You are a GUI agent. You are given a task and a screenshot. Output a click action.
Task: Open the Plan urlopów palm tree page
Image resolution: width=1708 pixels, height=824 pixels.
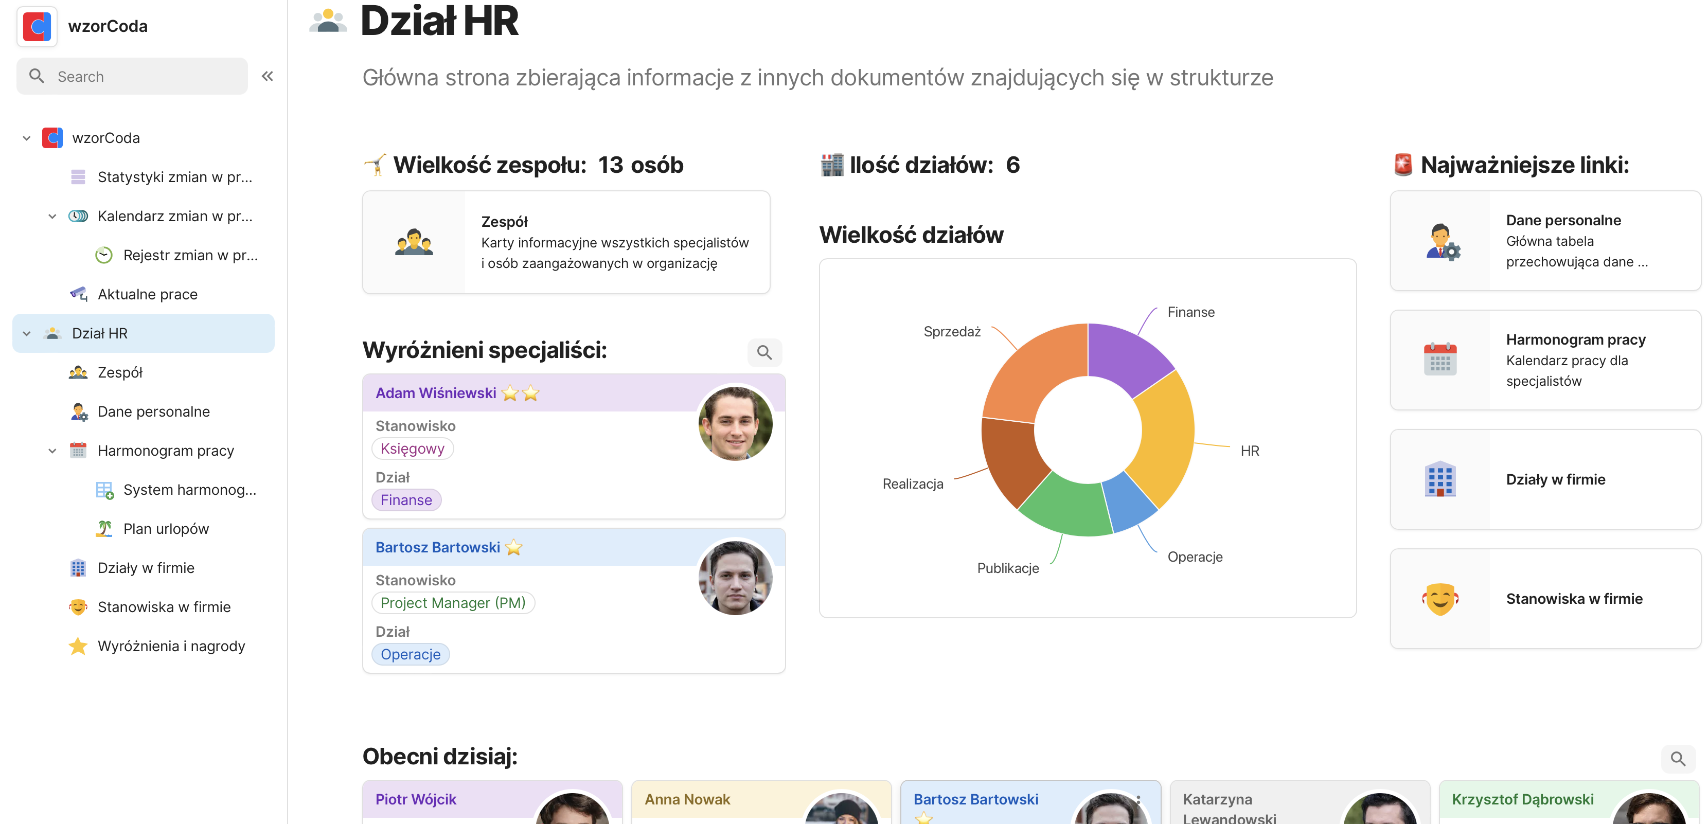tap(166, 528)
